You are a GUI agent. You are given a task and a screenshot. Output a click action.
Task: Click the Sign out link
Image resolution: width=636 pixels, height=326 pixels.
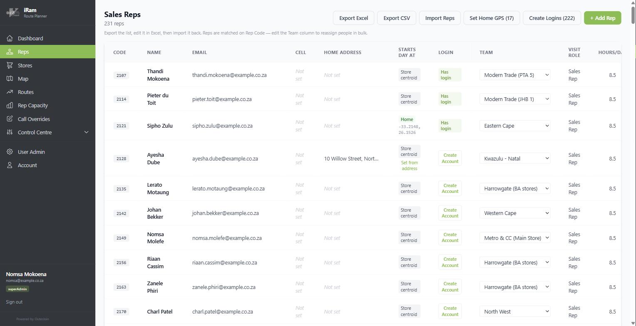click(x=14, y=302)
